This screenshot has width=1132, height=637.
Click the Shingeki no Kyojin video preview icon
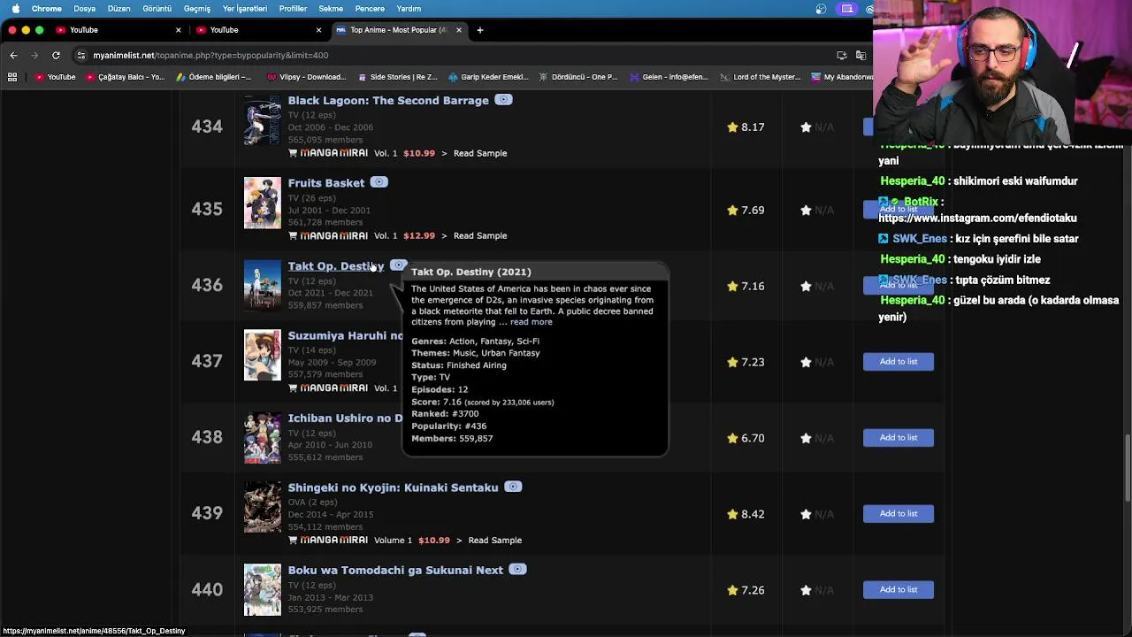513,487
